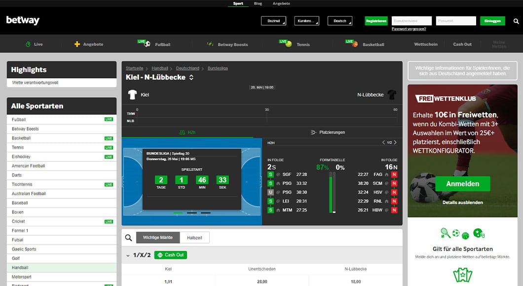The width and height of the screenshot is (523, 286).
Task: Select the Fußball soccer ball icon
Action: [x=147, y=44]
